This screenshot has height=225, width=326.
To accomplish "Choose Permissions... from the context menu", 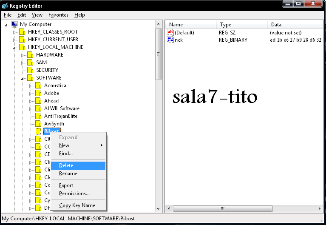I will coord(78,194).
